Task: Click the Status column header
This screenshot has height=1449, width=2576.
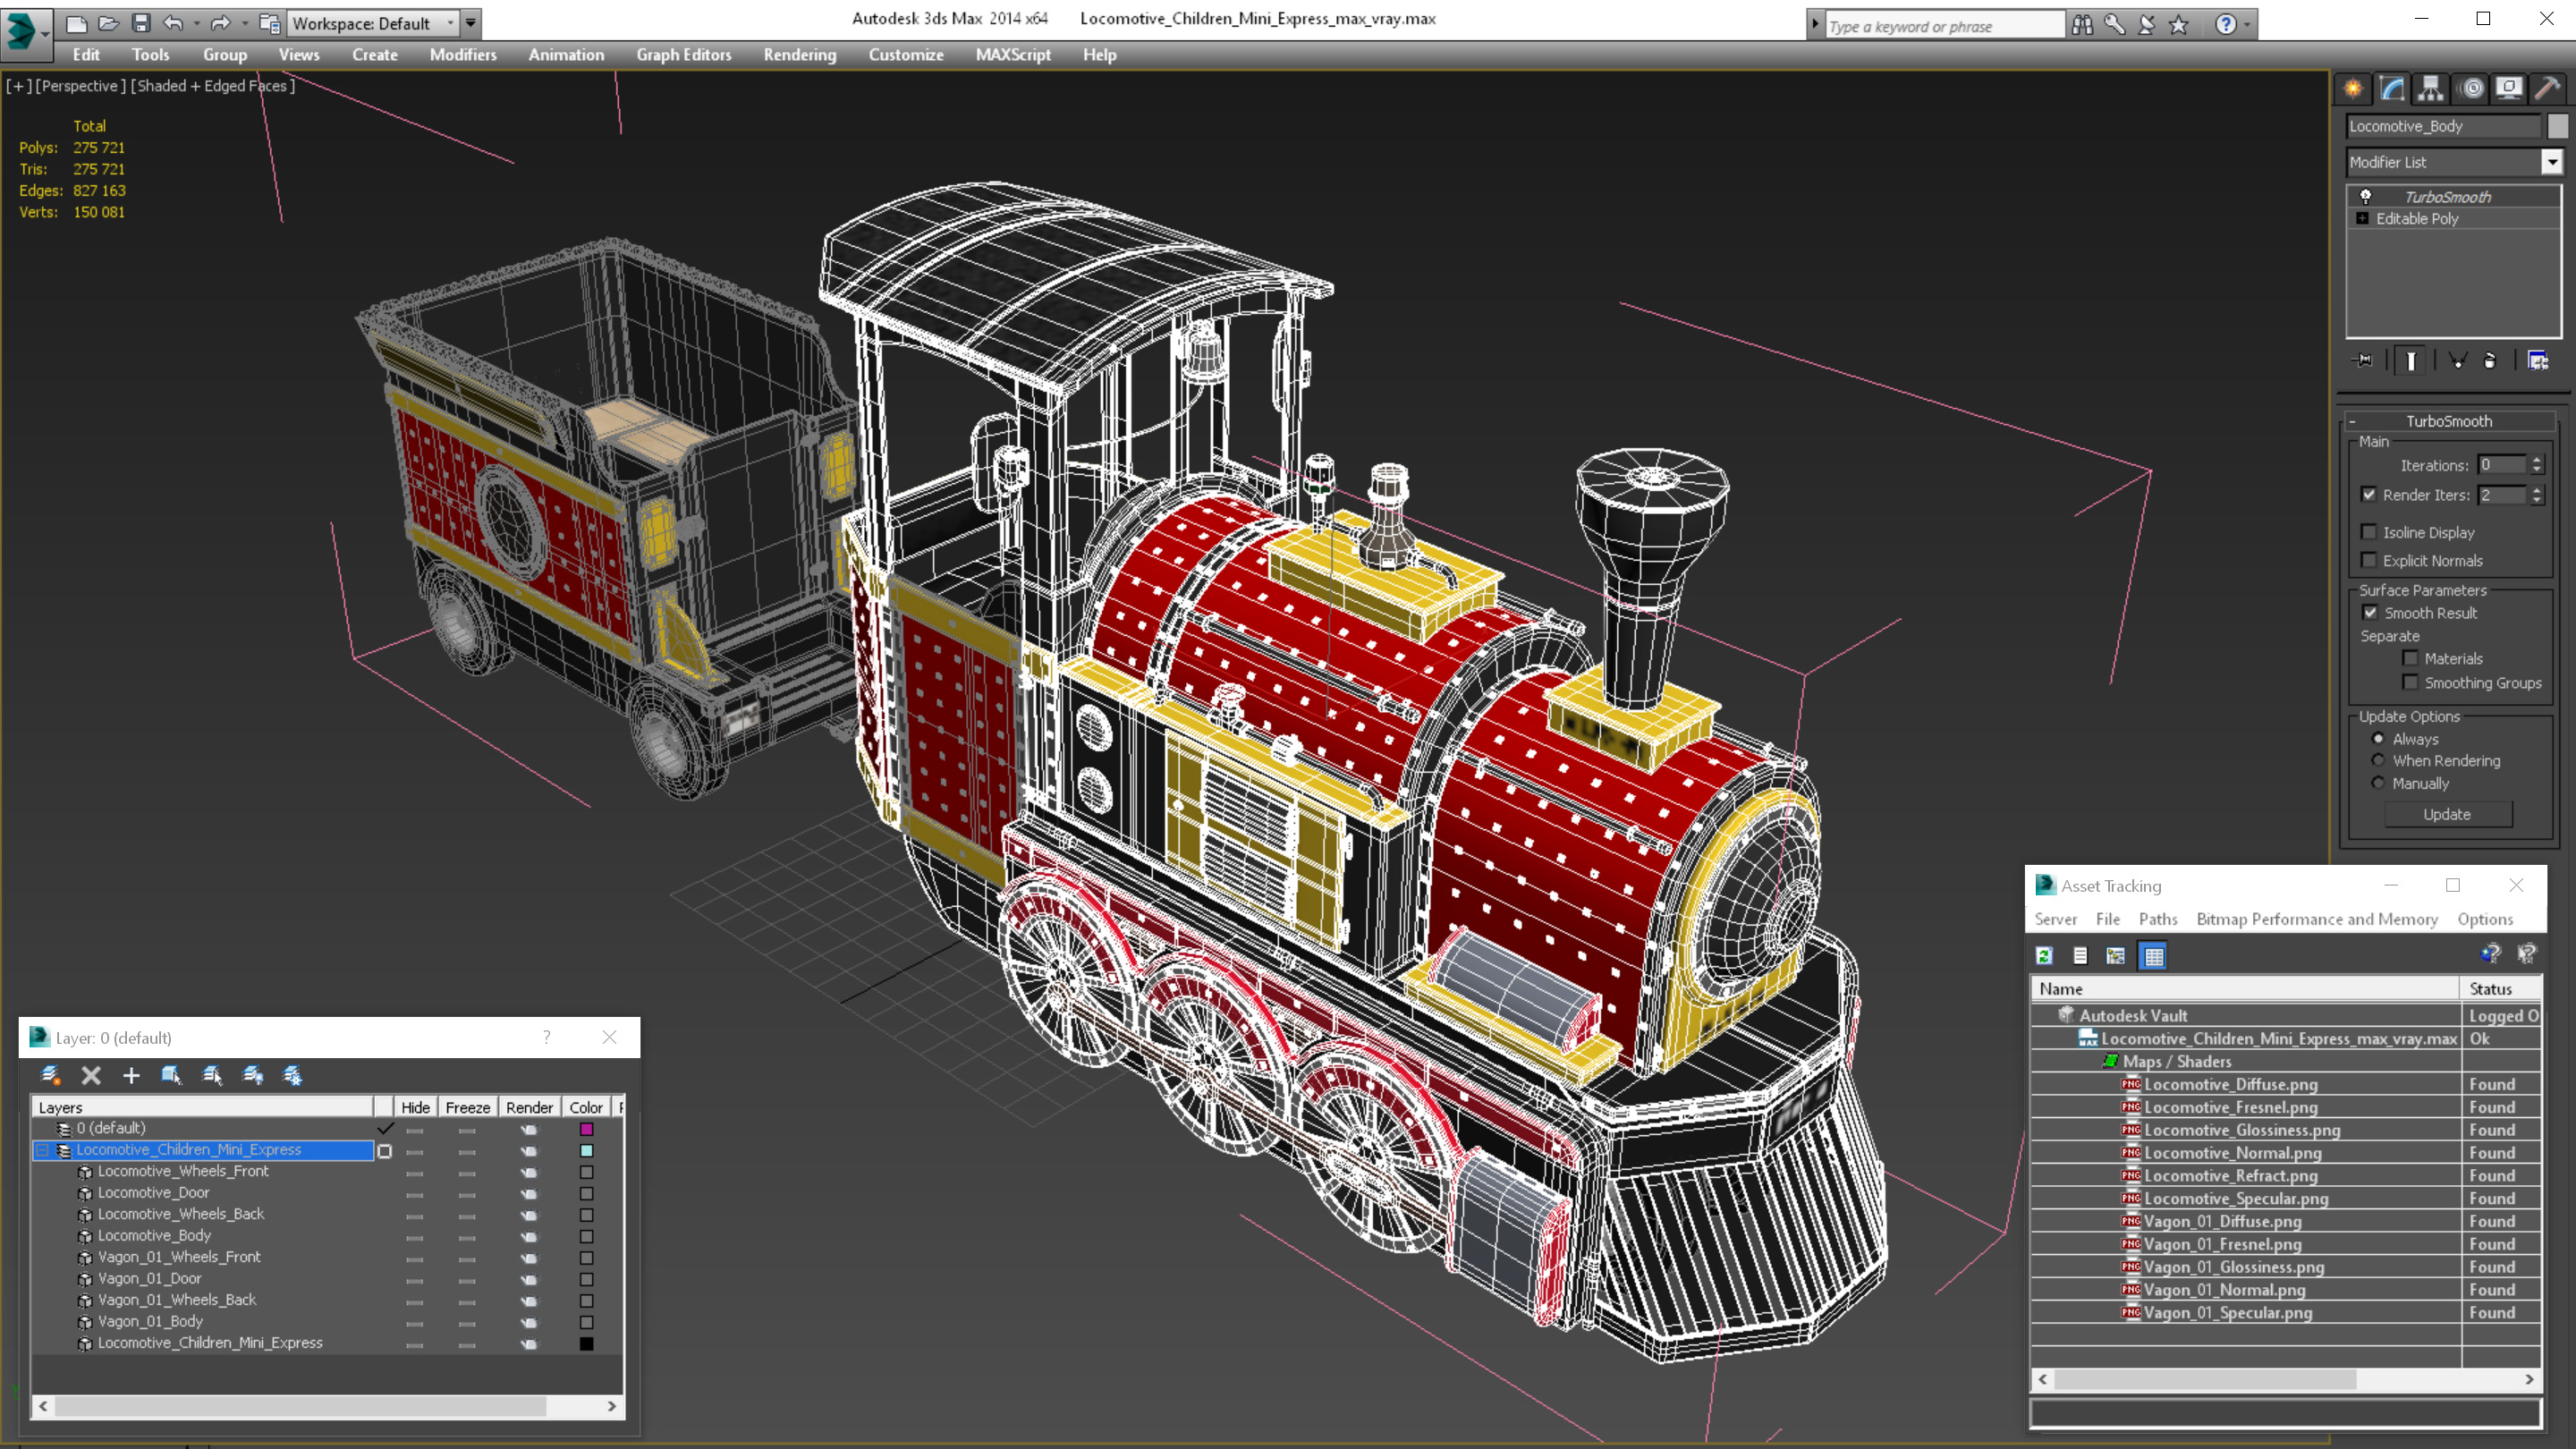Action: click(x=2499, y=988)
